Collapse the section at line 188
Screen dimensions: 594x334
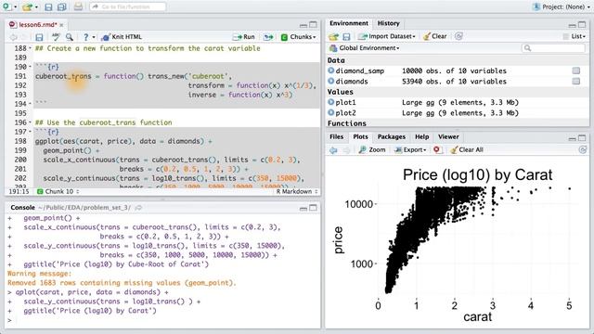tap(31, 48)
